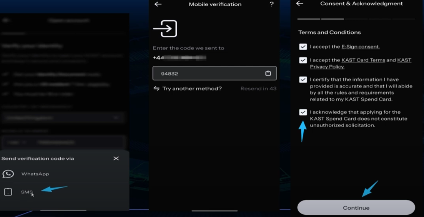Image resolution: width=424 pixels, height=217 pixels.
Task: Click the verification code field showing 94832
Action: click(208, 73)
